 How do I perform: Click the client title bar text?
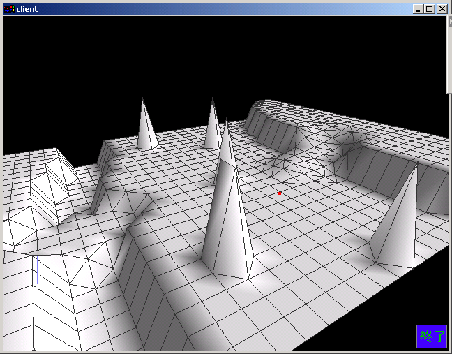(x=27, y=9)
